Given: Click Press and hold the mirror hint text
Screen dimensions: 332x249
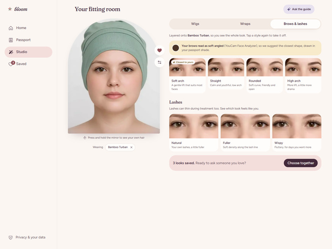Looking at the screenshot, I should pyautogui.click(x=116, y=138).
